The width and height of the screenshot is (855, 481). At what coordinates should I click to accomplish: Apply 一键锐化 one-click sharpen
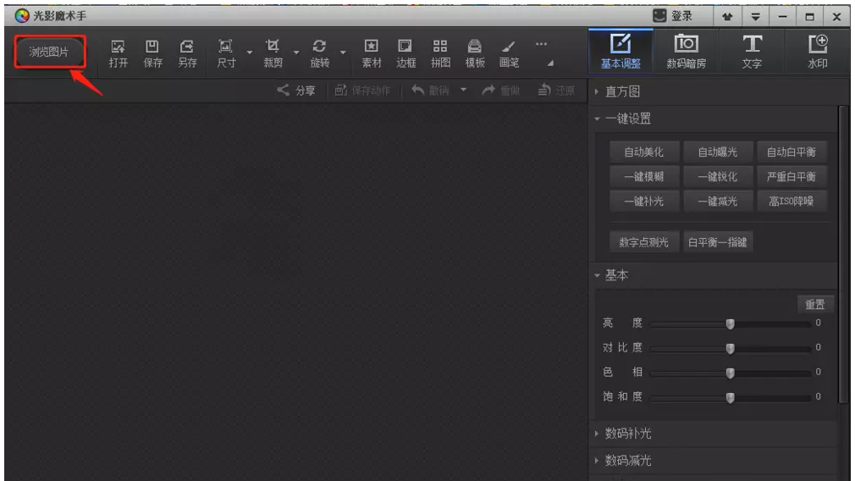(718, 177)
